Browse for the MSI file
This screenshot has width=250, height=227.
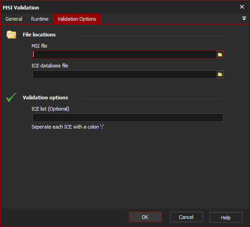[x=220, y=55]
